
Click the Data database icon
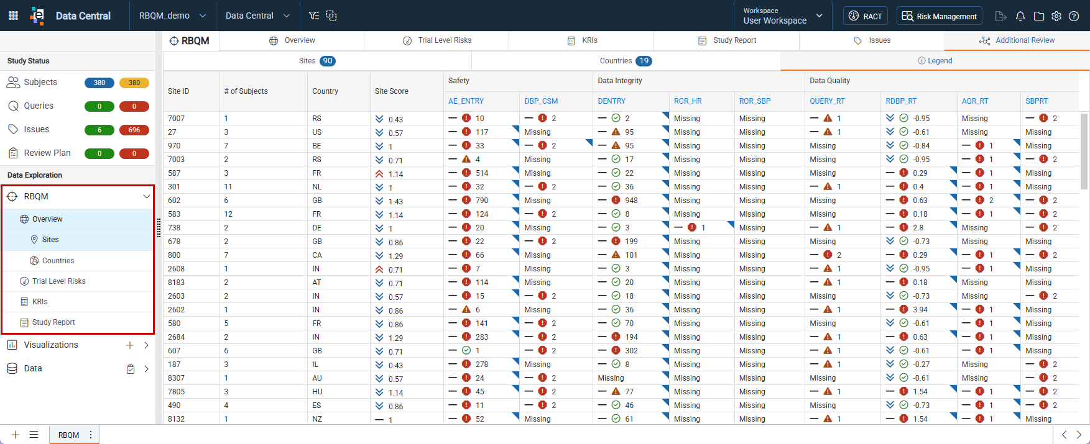click(x=12, y=368)
